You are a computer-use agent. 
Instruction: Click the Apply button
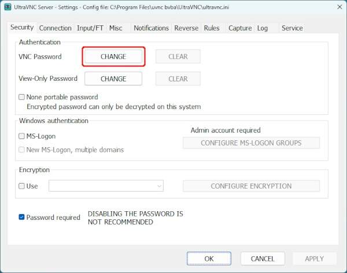coord(315,259)
